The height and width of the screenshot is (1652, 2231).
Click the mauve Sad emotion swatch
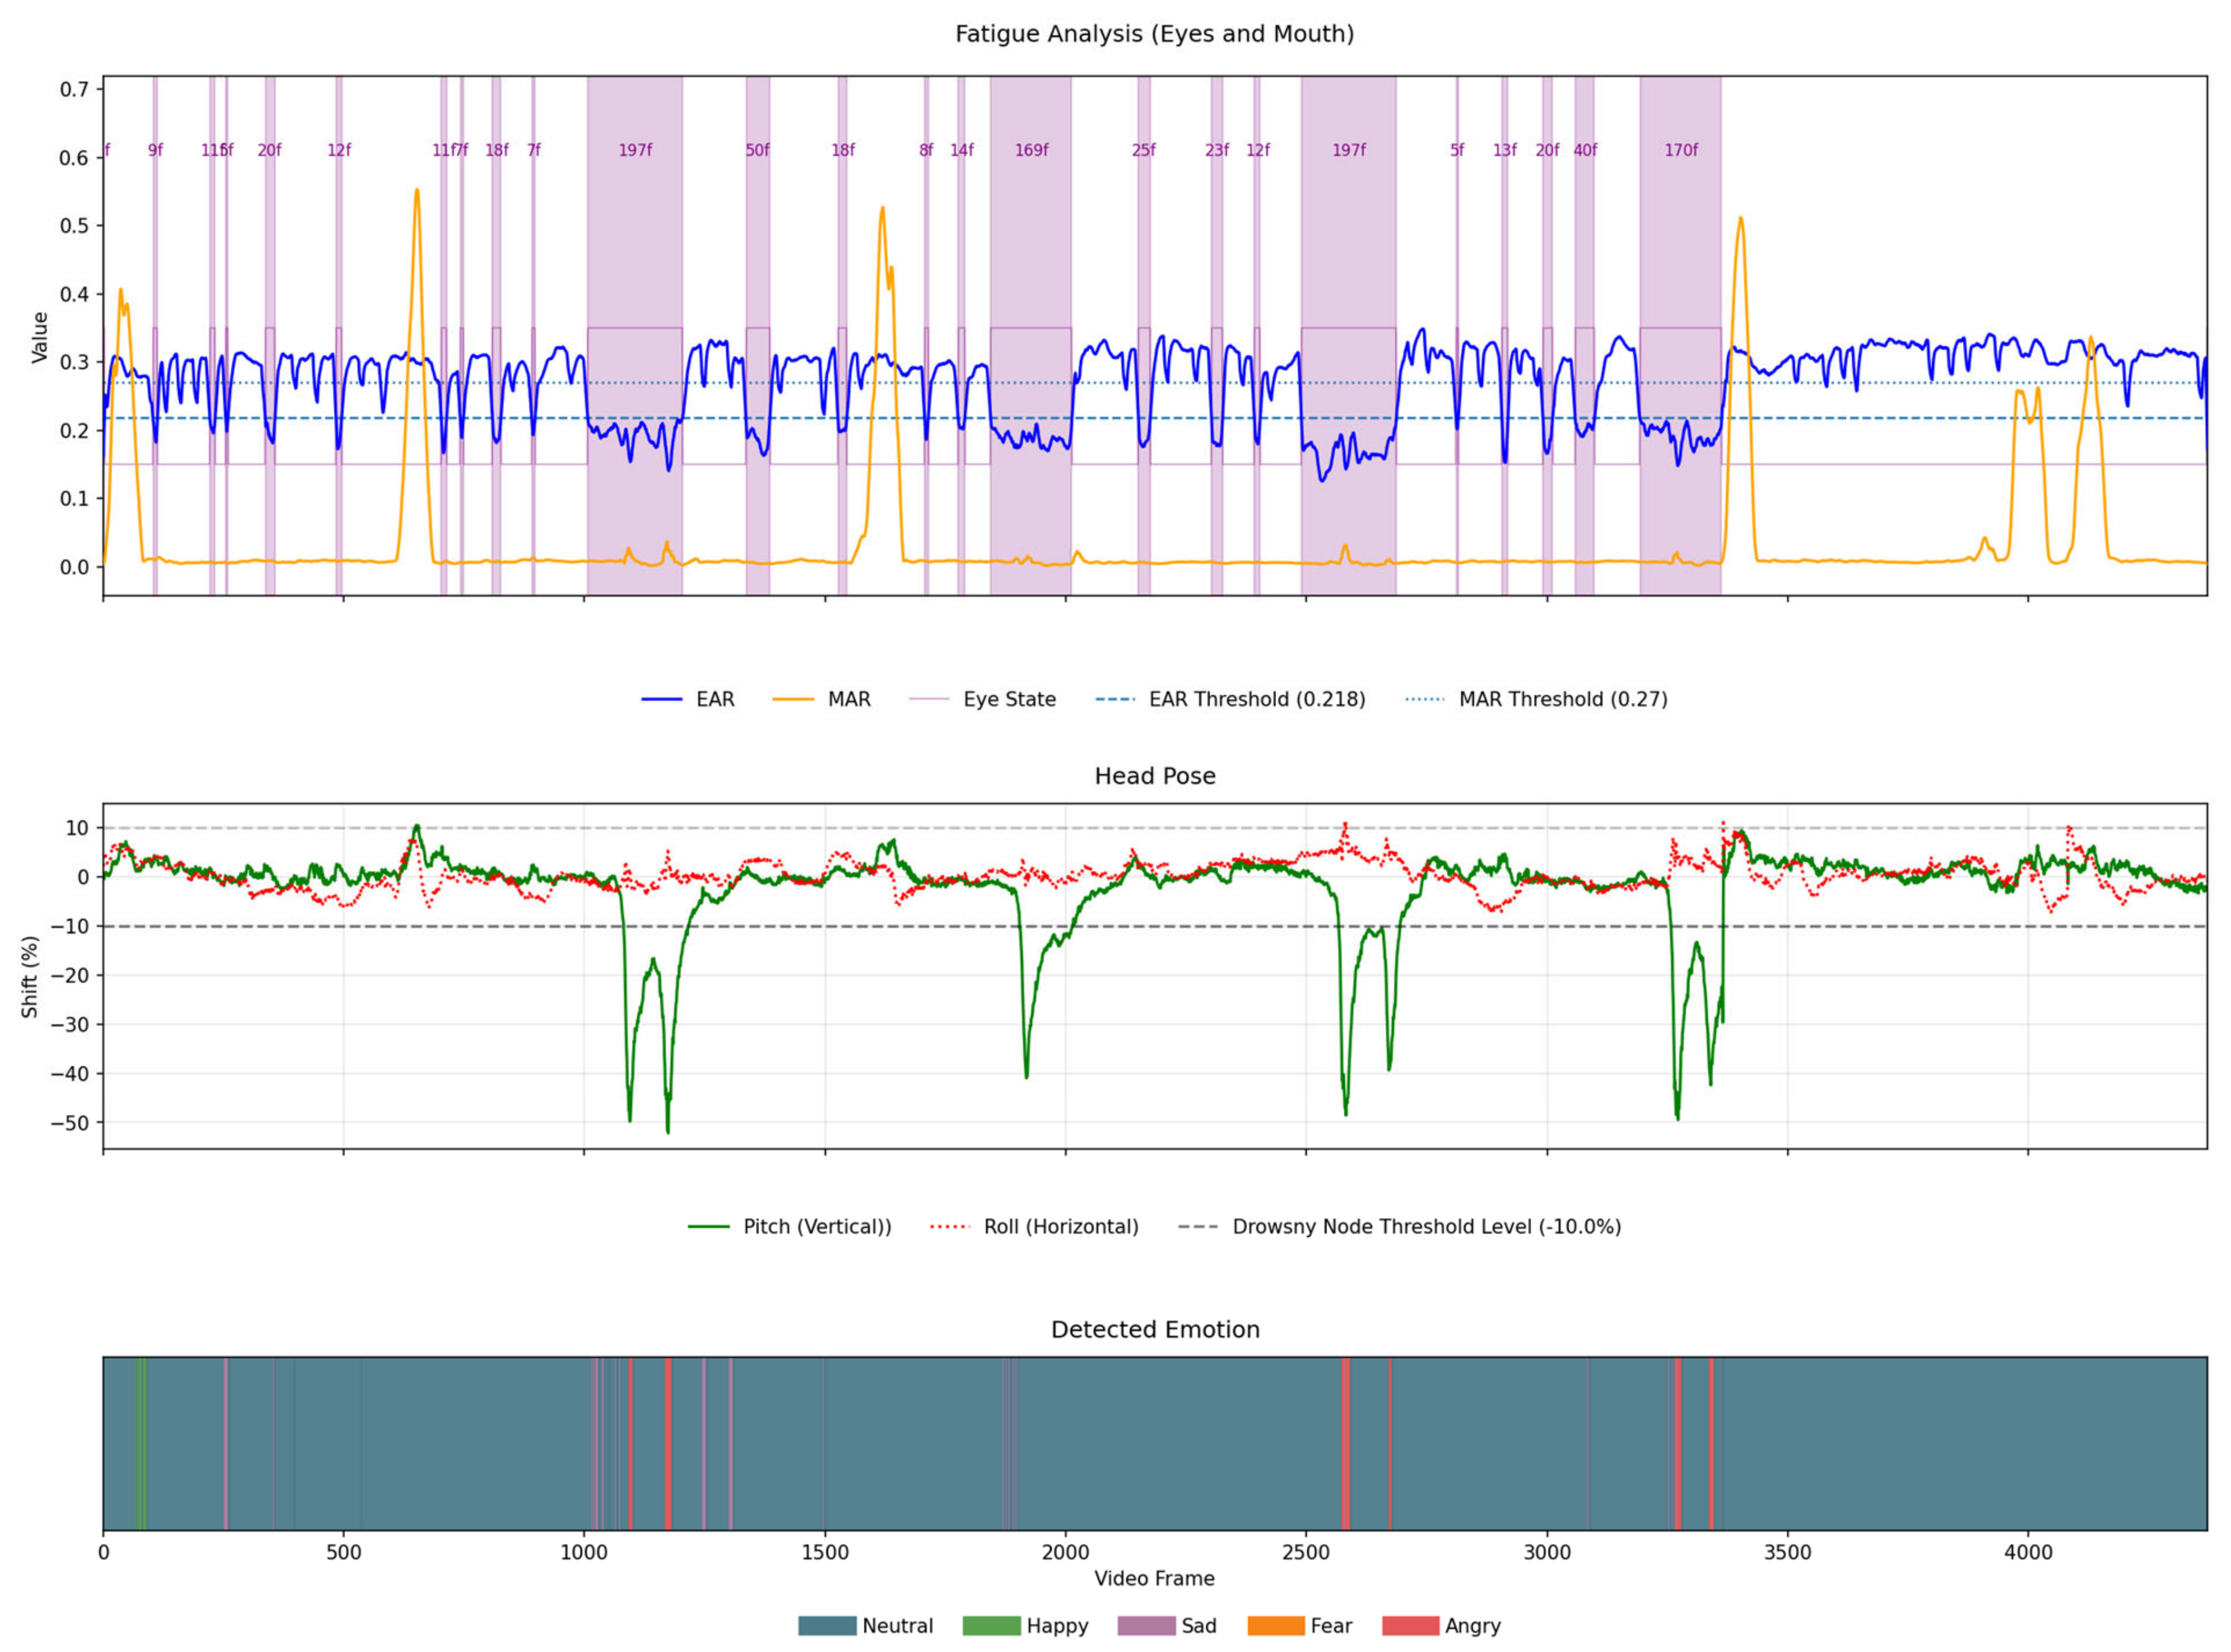[x=1147, y=1626]
